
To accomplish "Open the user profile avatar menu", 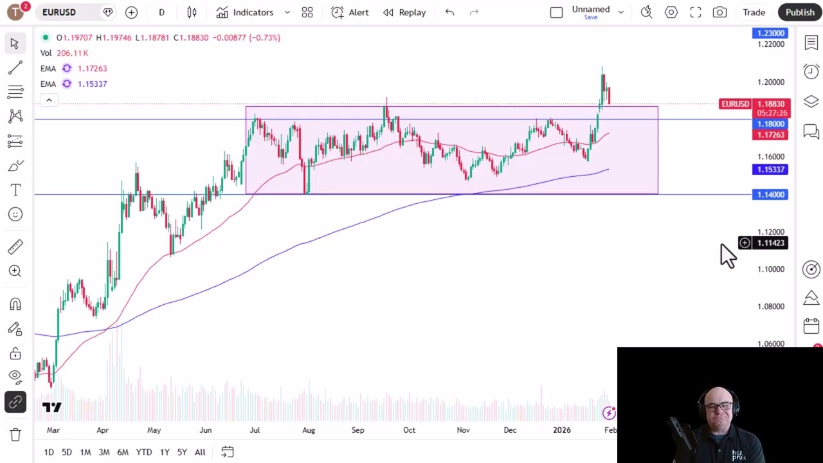I will [x=15, y=12].
